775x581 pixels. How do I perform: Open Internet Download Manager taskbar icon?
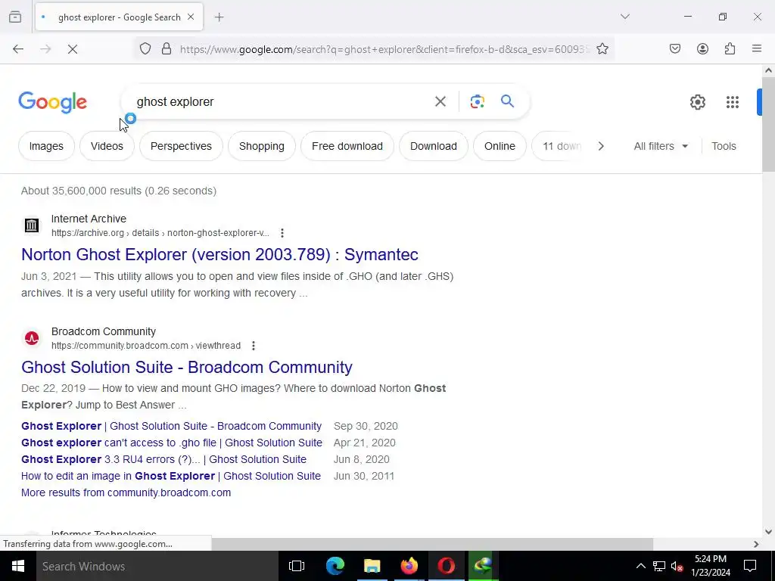point(482,566)
